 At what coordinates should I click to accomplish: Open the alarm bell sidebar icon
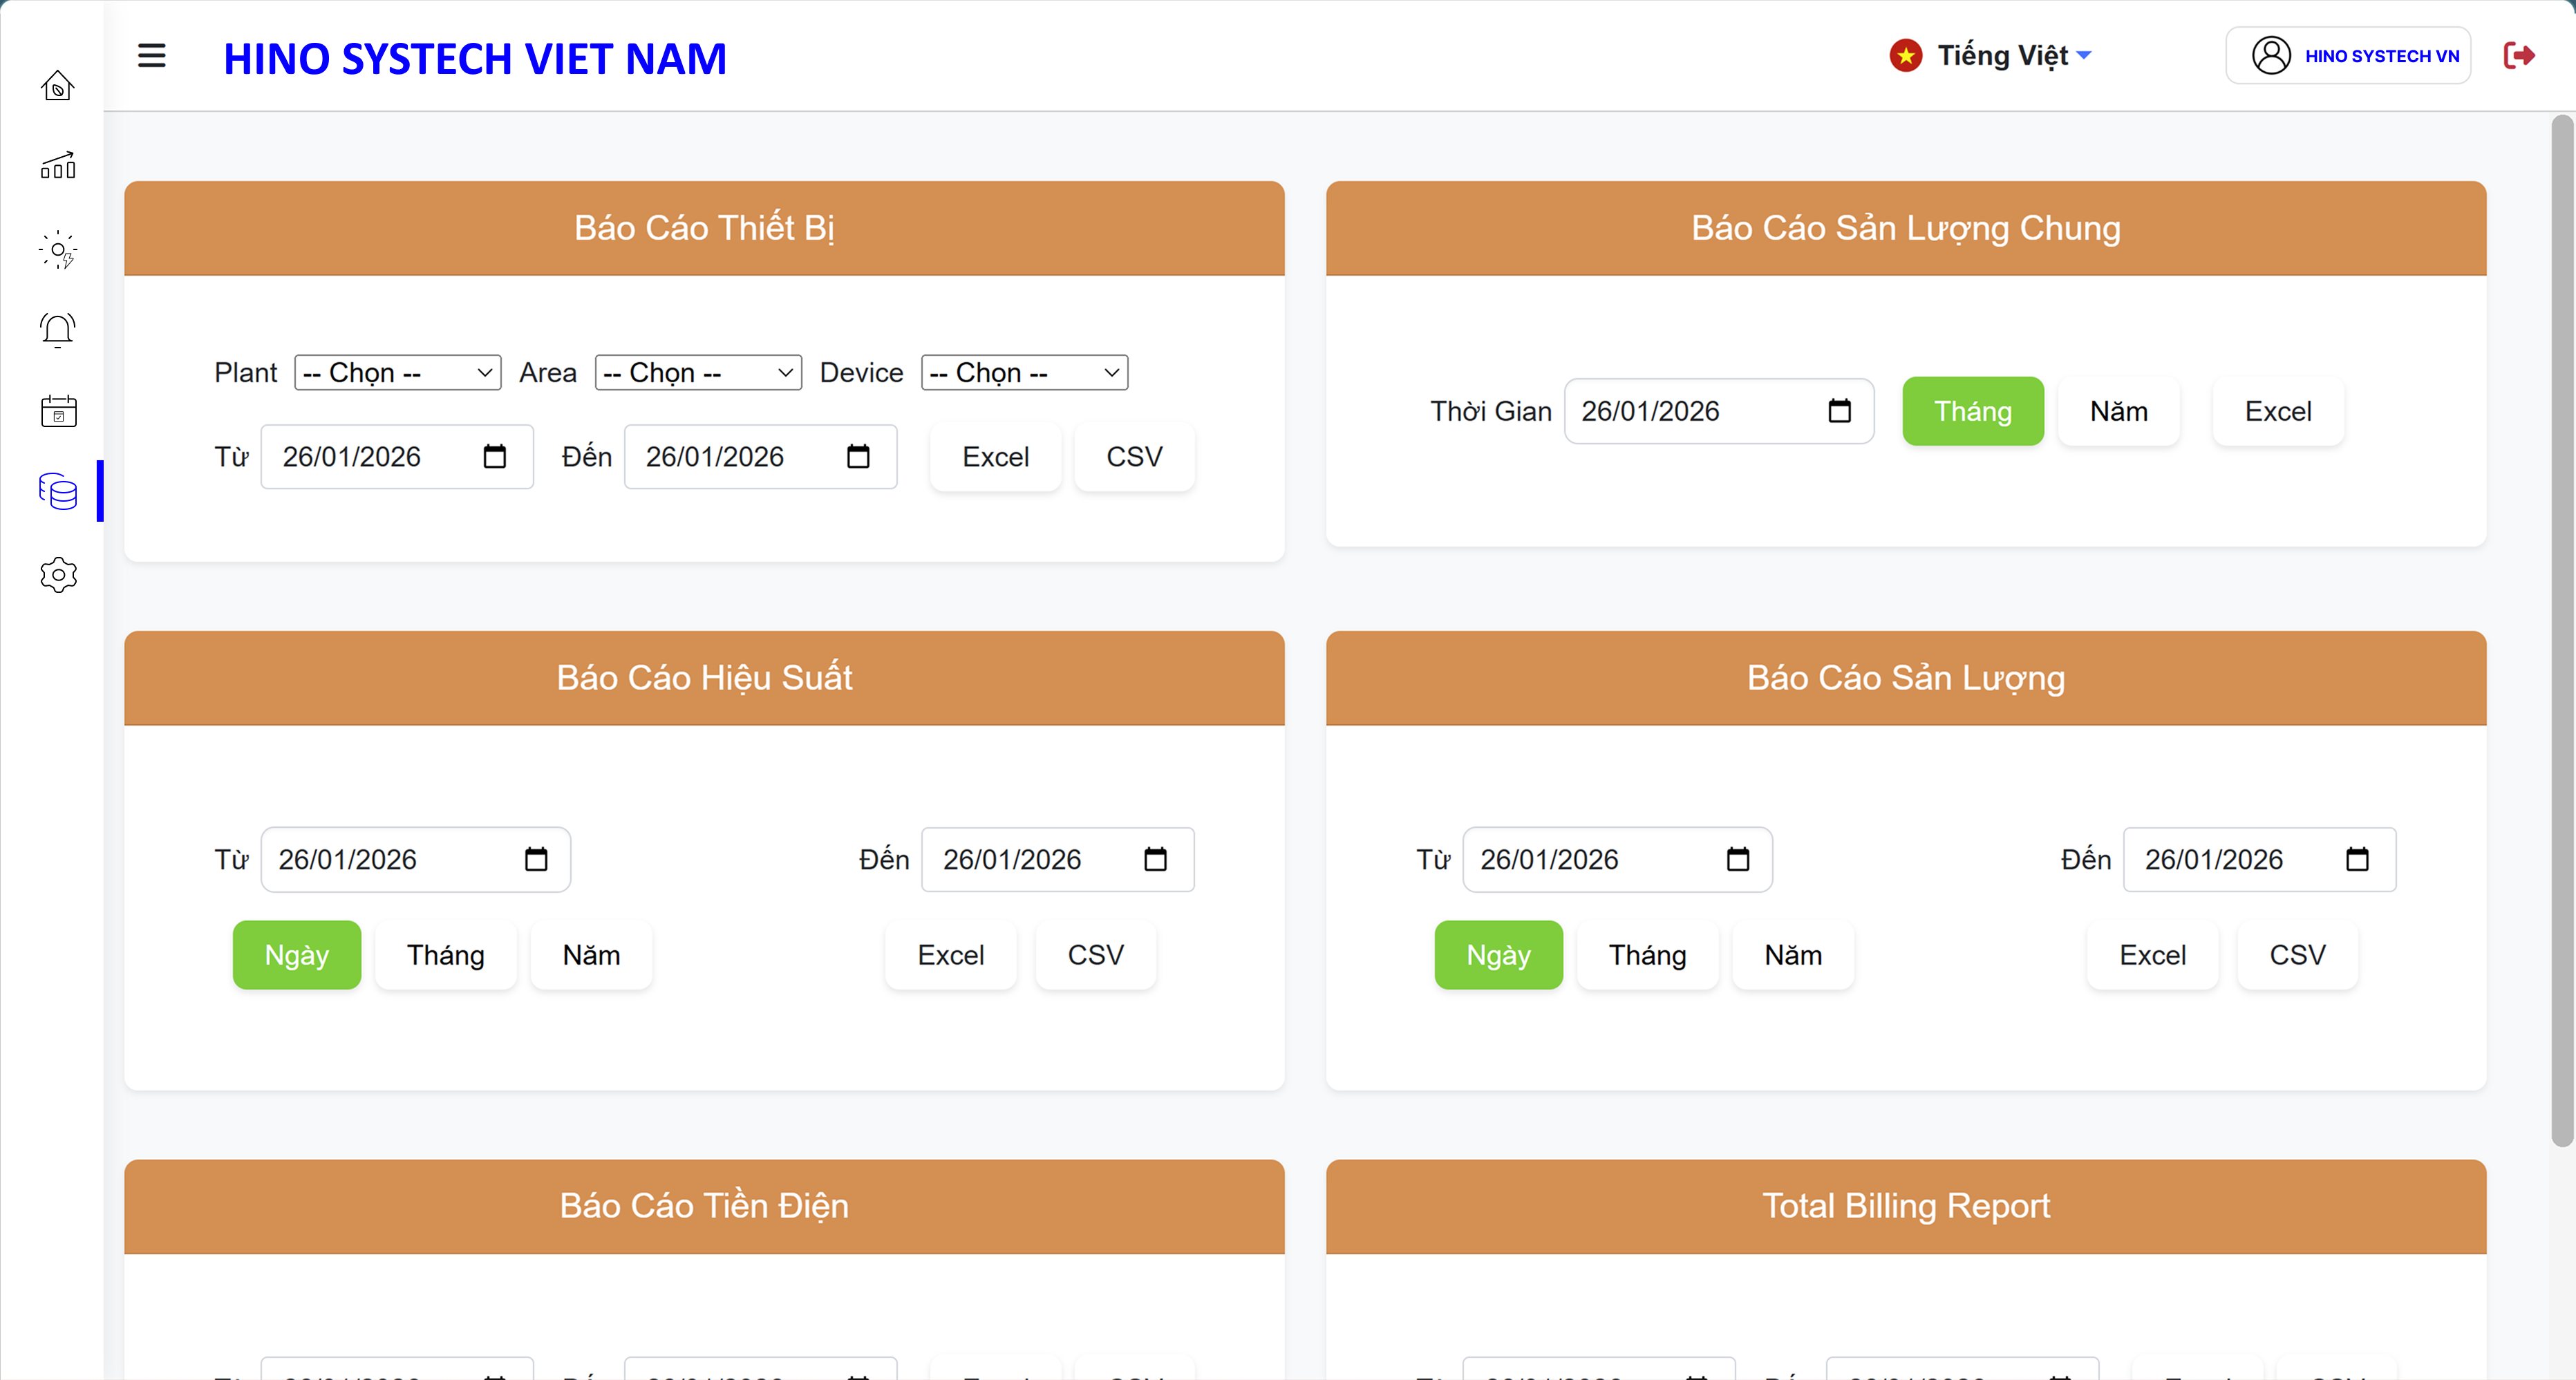[58, 330]
